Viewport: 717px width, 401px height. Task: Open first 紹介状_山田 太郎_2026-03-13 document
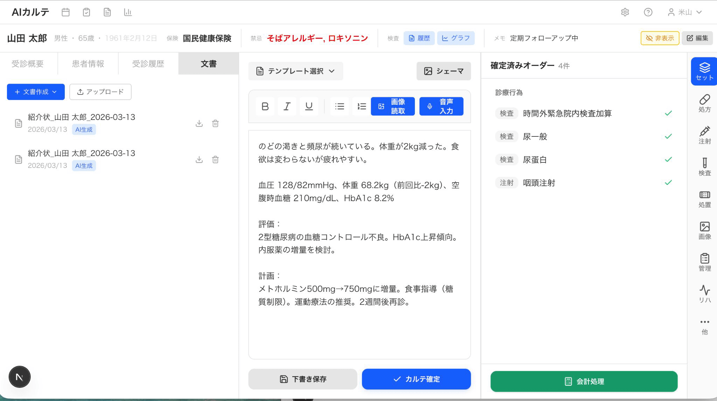82,117
